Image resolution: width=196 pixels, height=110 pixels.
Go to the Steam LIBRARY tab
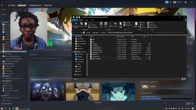(x=22, y=5)
